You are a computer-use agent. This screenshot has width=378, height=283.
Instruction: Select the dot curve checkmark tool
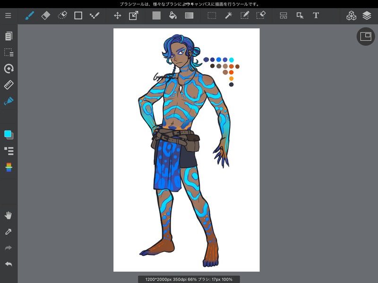94,16
